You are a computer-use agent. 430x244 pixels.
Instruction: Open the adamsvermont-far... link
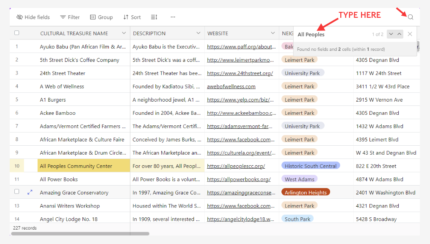[240, 126]
